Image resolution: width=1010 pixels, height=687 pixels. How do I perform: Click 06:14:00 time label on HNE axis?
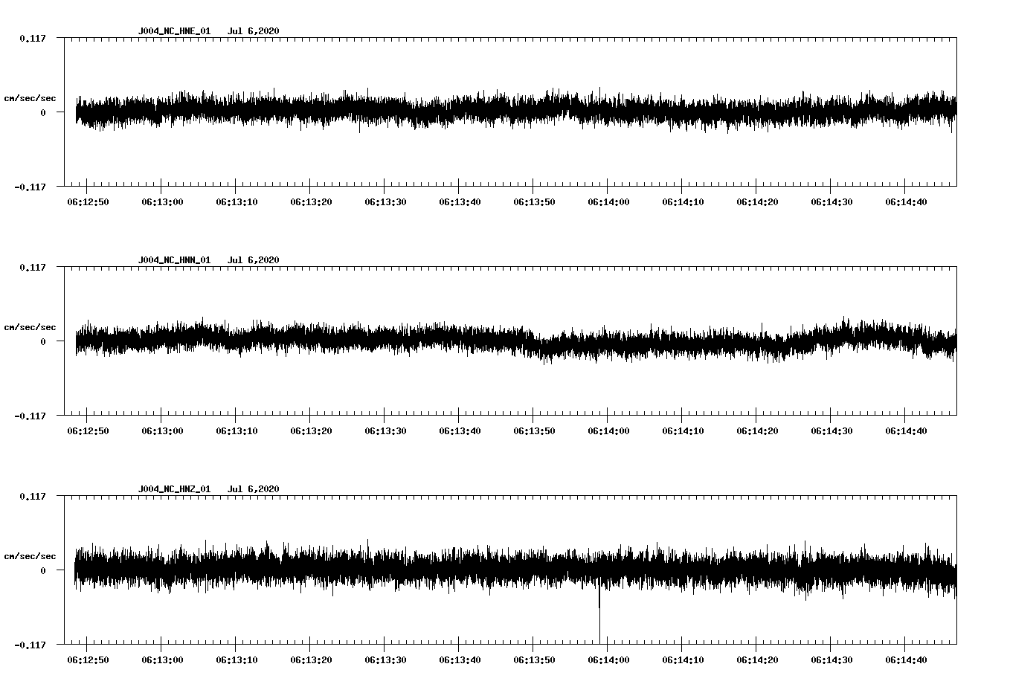[609, 202]
